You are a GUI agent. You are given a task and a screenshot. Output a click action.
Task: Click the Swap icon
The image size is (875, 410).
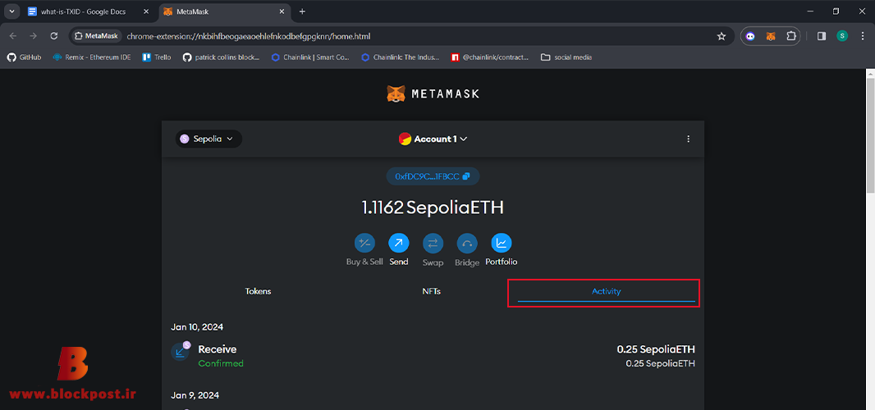pyautogui.click(x=433, y=244)
